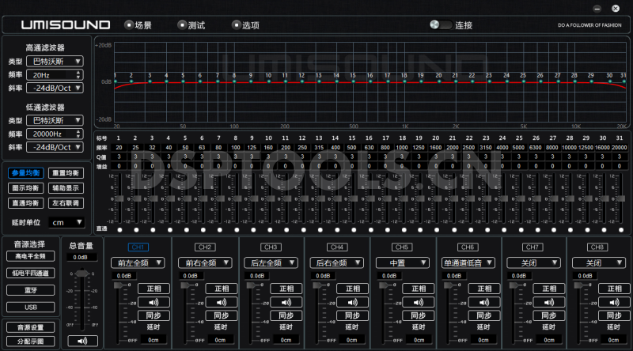Click the 图示均衡 button
Image resolution: width=633 pixels, height=351 pixels.
[26, 188]
